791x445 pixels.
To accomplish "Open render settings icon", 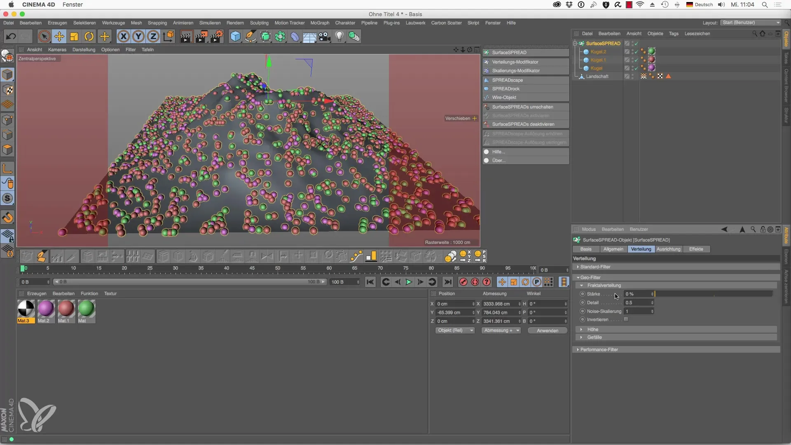I will pyautogui.click(x=217, y=37).
